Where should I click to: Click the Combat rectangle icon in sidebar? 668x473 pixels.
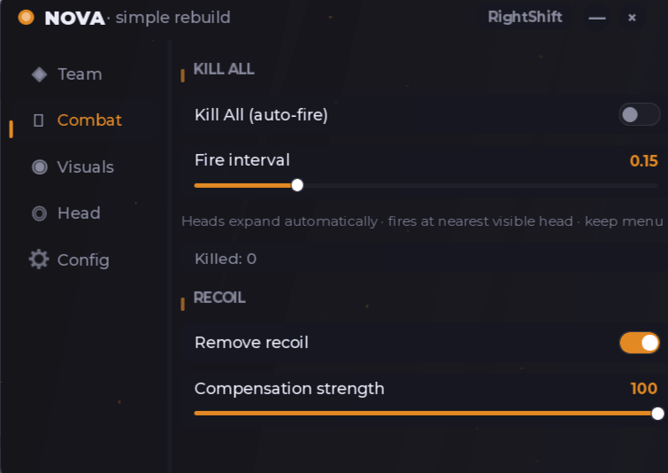tap(38, 120)
